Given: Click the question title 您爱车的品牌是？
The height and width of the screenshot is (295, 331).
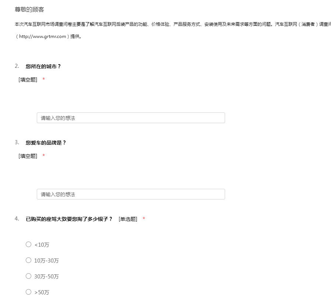Looking at the screenshot, I should coord(46,143).
